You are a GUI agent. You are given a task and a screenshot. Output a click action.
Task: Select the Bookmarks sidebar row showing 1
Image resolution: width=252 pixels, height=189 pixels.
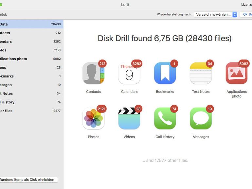tap(31, 76)
